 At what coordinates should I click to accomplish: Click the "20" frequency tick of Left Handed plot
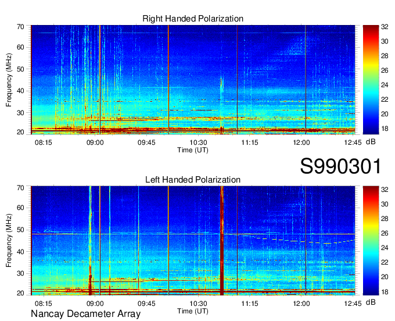20,293
